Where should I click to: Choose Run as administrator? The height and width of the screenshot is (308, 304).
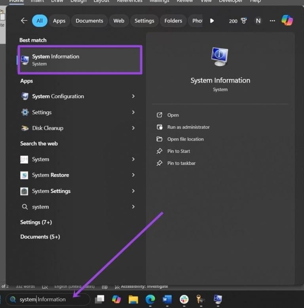(188, 127)
